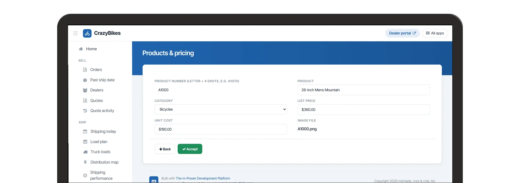Click the Home house icon
Image resolution: width=520 pixels, height=183 pixels.
coord(81,49)
